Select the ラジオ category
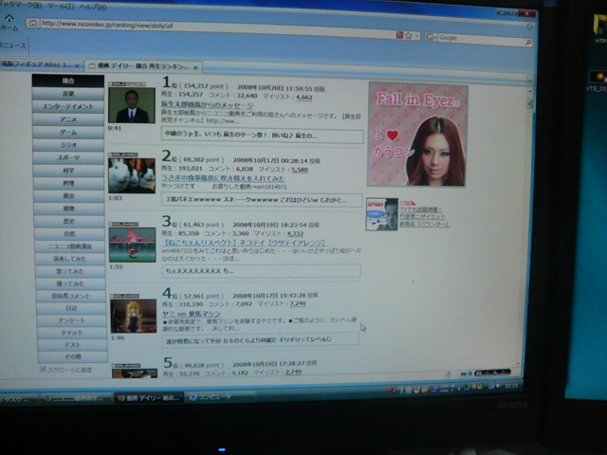The image size is (607, 455). pyautogui.click(x=68, y=145)
